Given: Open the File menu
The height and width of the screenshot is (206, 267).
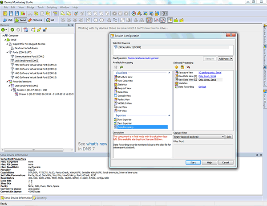Looking at the screenshot, I should [6, 7].
